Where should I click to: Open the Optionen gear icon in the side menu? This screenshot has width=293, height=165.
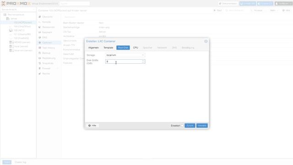[x=40, y=43]
